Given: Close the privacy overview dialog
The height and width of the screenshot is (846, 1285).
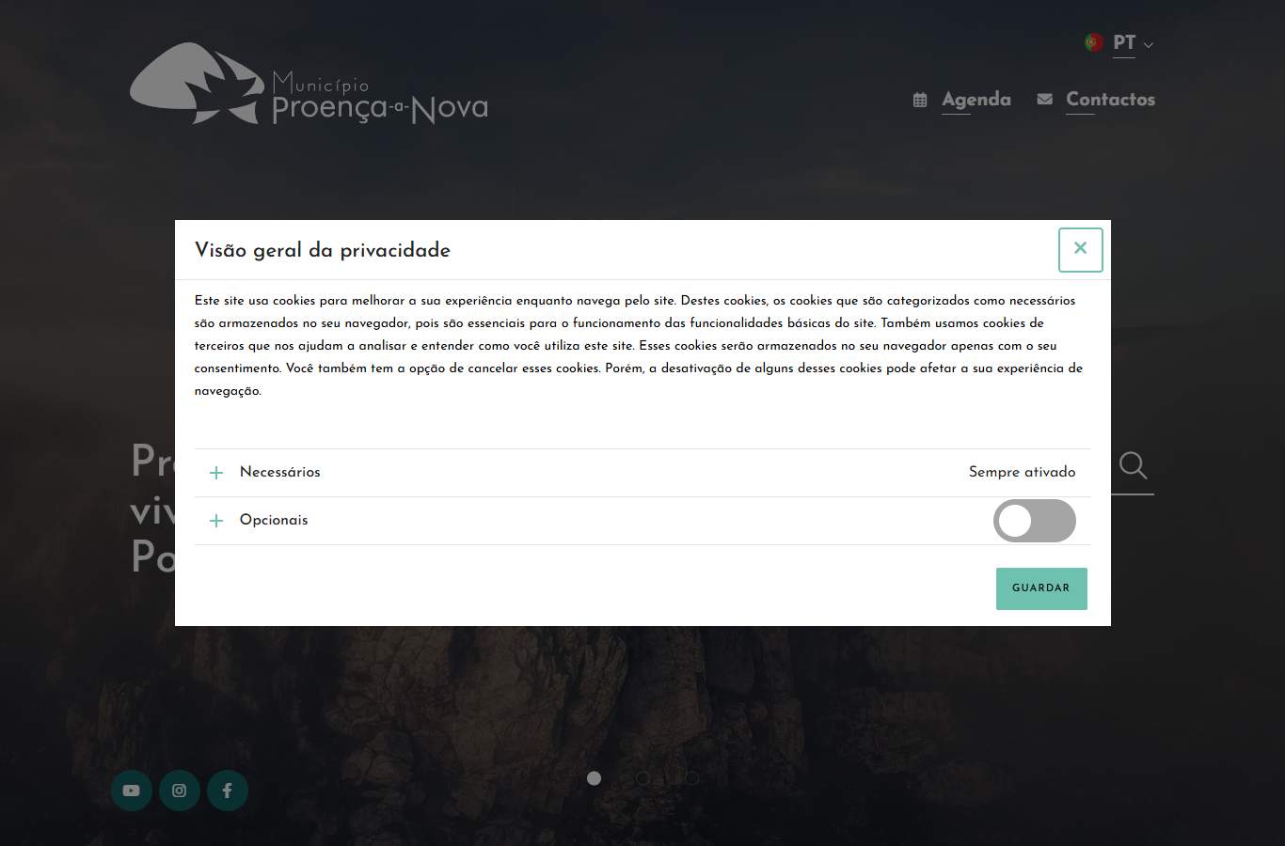Looking at the screenshot, I should click(x=1080, y=250).
